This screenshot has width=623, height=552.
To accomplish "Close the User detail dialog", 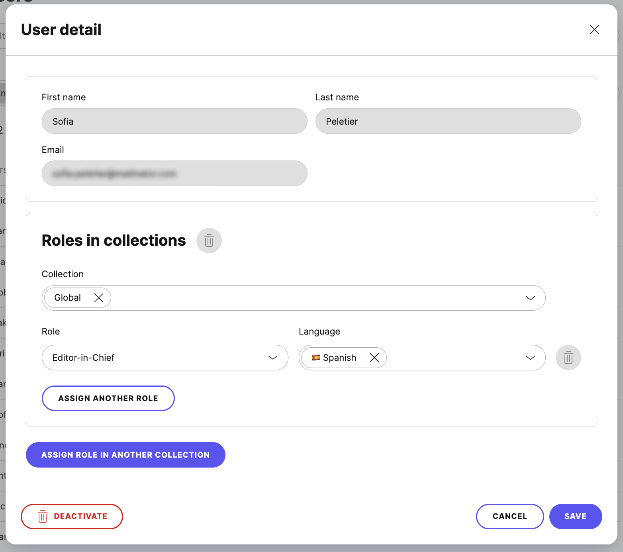I will pos(594,29).
